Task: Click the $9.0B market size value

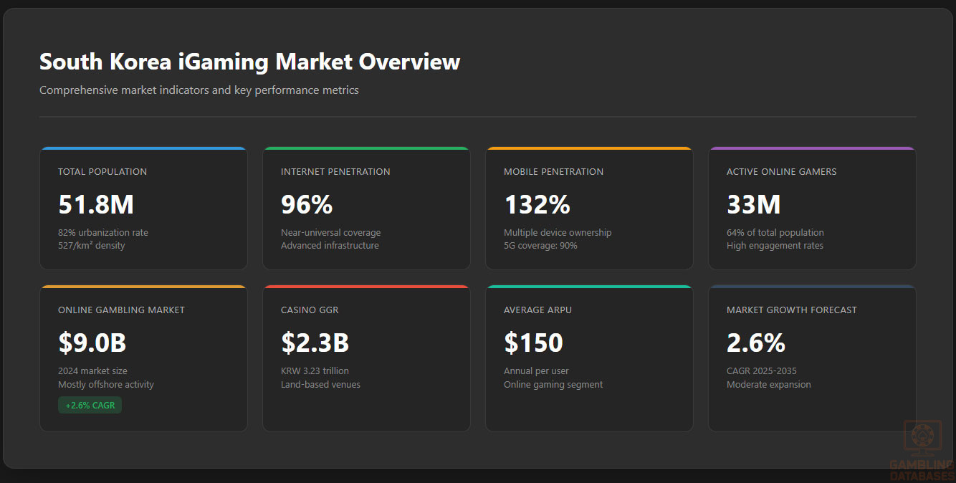Action: pos(92,343)
